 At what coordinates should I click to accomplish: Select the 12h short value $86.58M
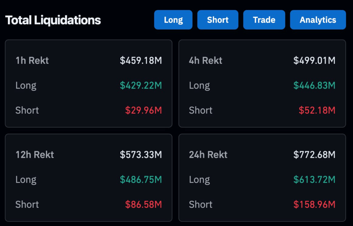point(143,204)
